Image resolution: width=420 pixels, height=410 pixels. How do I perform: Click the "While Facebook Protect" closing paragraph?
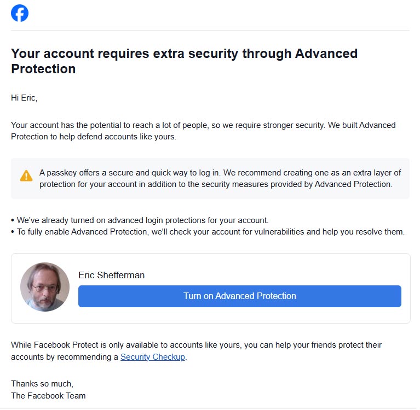196,345
